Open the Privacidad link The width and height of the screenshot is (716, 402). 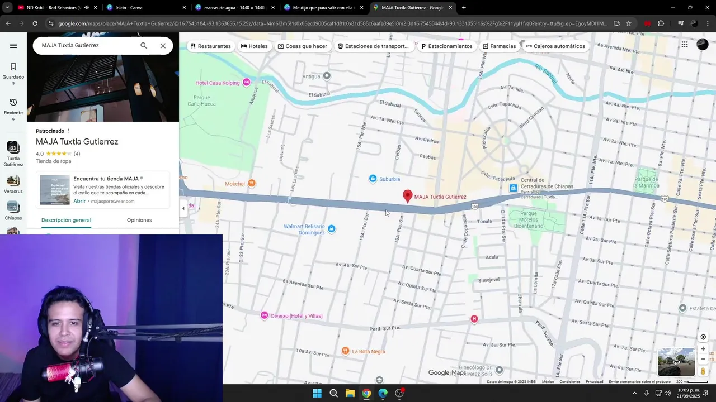(594, 382)
